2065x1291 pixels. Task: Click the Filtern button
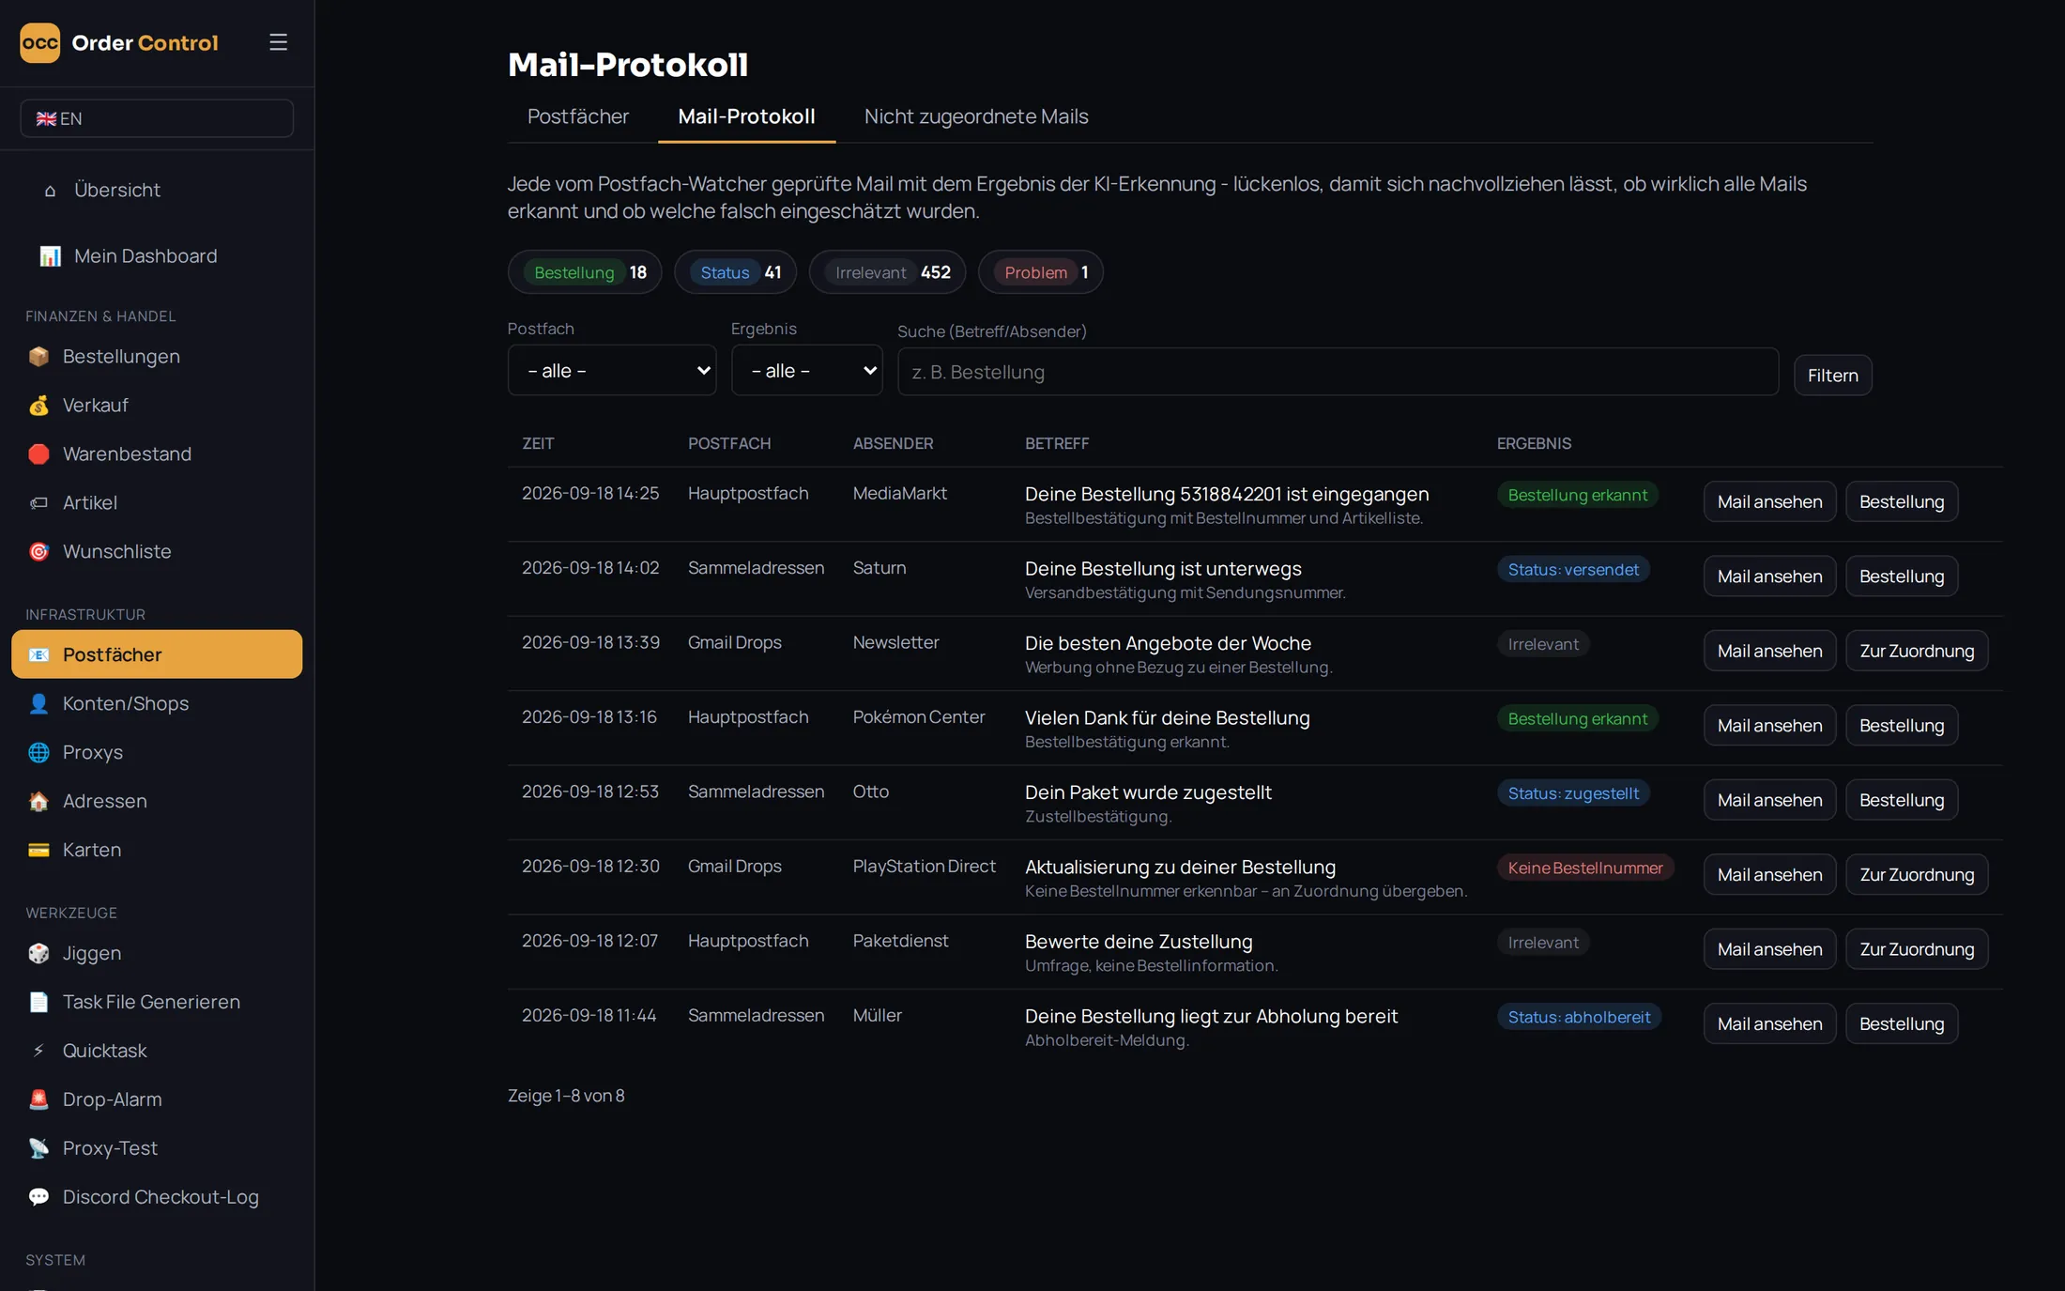[1832, 376]
